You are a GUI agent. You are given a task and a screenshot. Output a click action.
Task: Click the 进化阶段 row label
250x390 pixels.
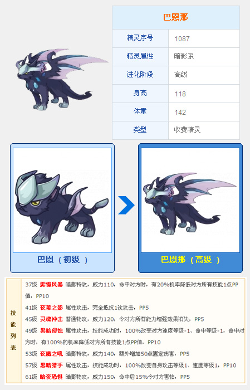click(x=140, y=75)
